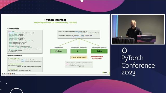Click the "out/grouped_gemm.cpp" label
166x93 pixels.
point(79,48)
